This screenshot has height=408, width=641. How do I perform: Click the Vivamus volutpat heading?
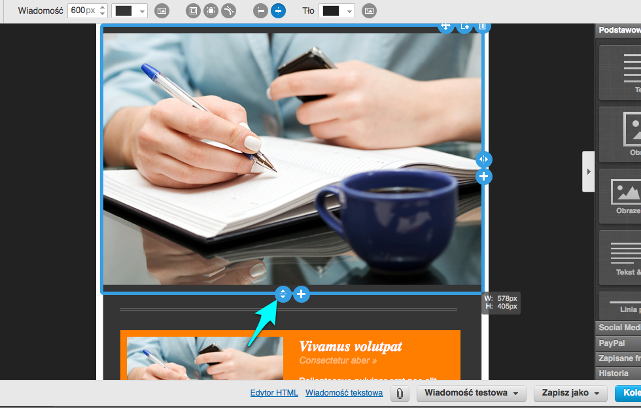point(351,347)
